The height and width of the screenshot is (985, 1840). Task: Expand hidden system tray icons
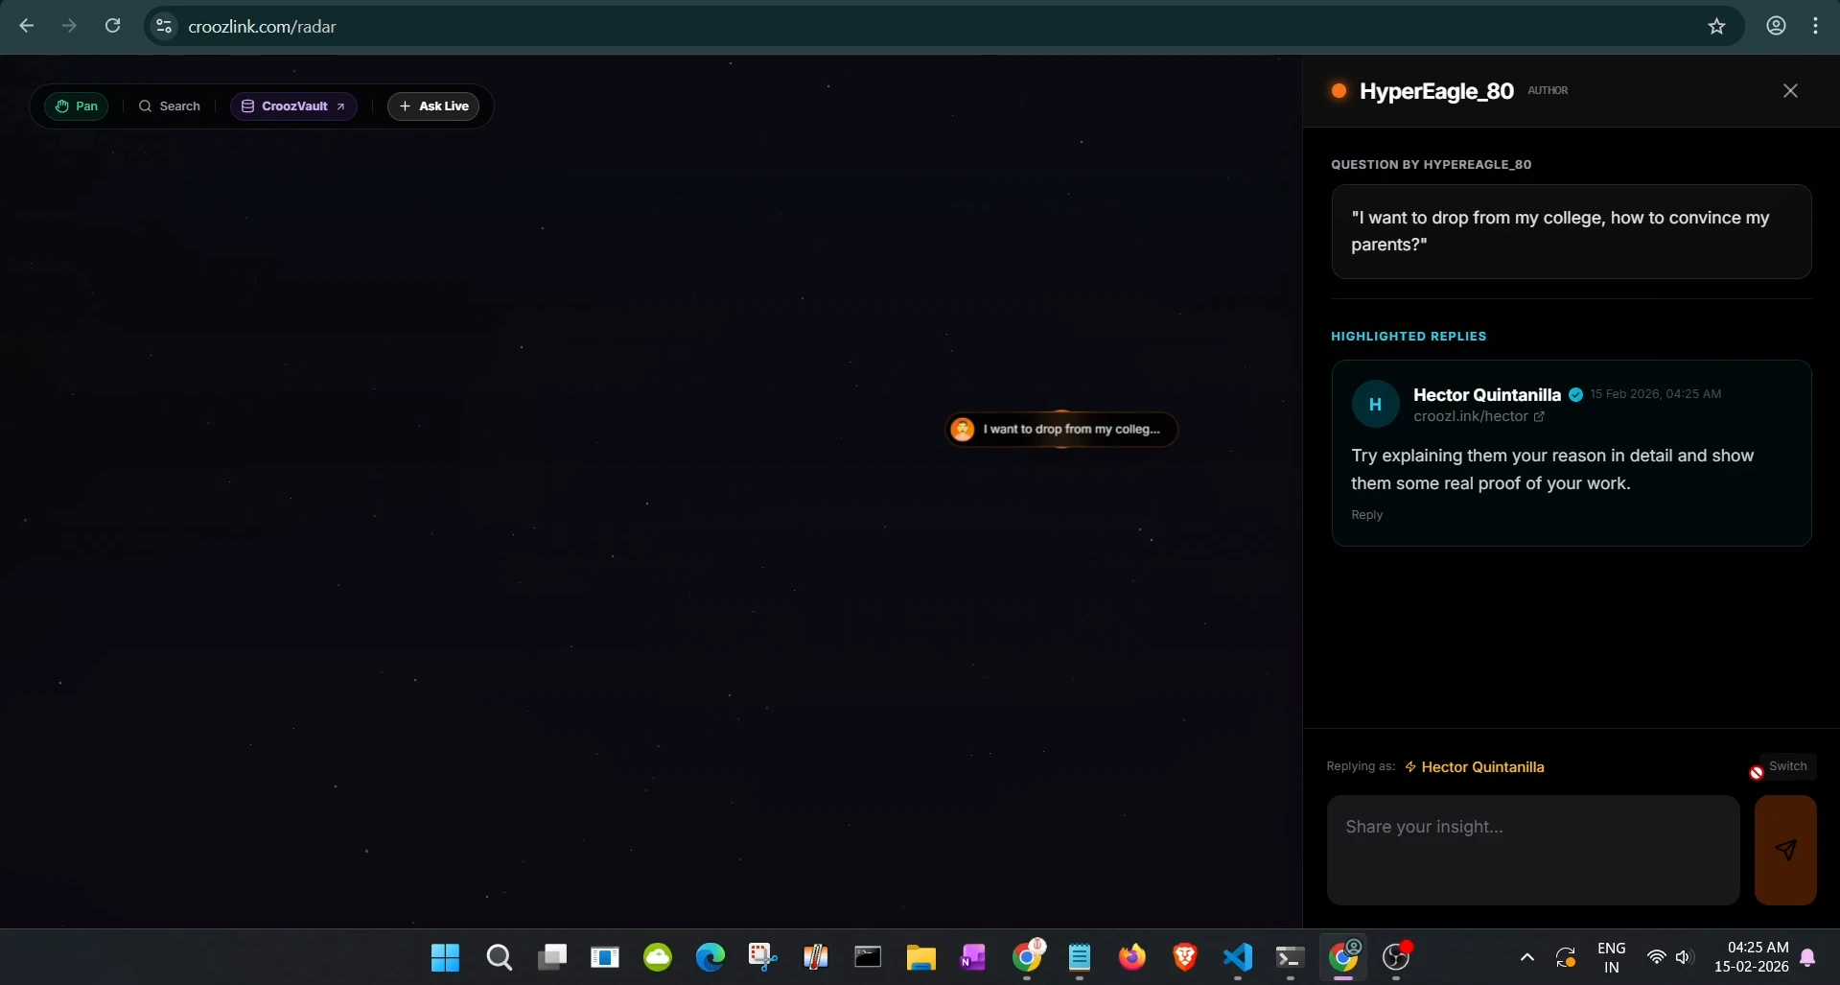[x=1526, y=957]
